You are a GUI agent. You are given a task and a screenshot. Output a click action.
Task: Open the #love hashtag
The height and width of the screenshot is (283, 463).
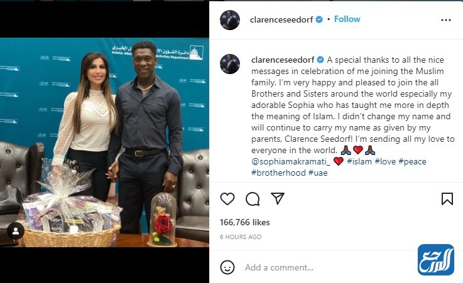(385, 161)
